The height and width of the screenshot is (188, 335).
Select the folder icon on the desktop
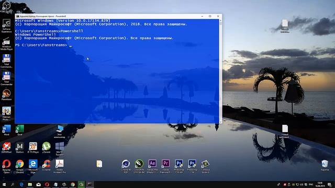click(99, 164)
